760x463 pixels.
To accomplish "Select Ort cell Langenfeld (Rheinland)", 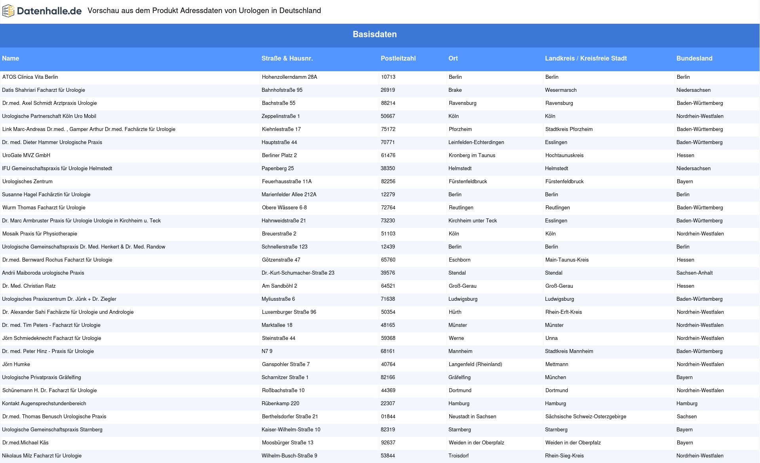I will 475,364.
